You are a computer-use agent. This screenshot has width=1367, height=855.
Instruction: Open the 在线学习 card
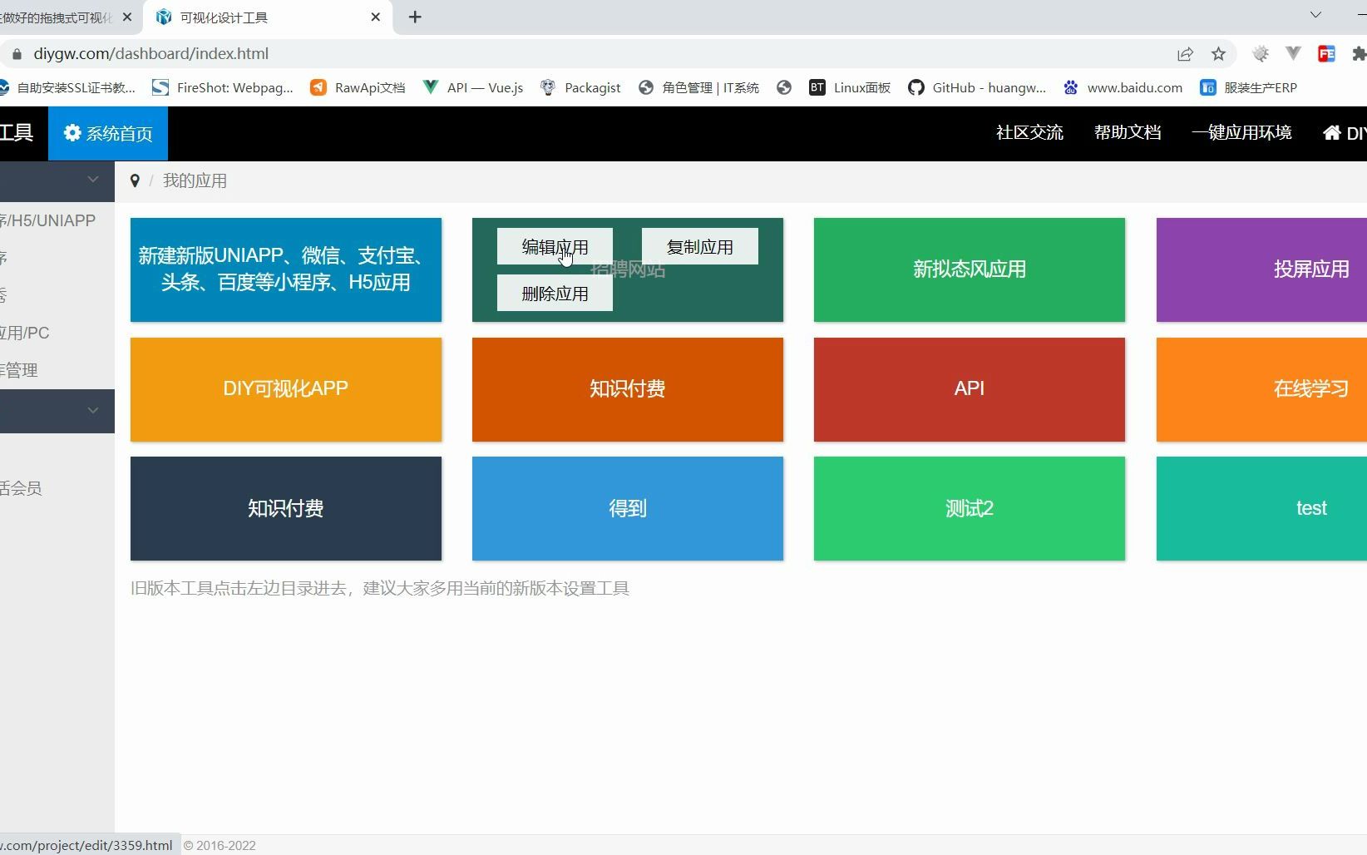tap(1261, 389)
